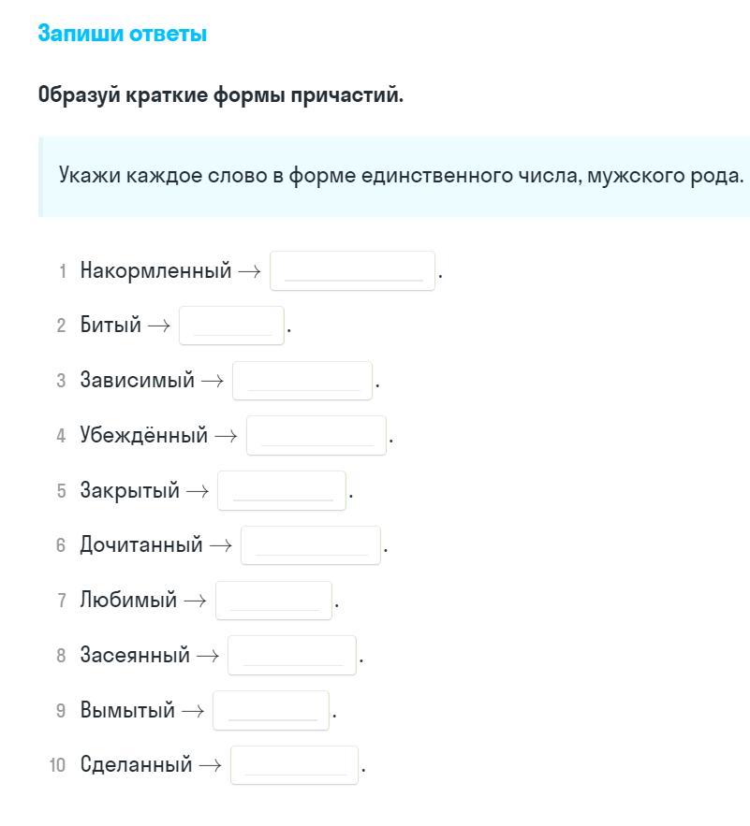The height and width of the screenshot is (826, 750).
Task: Click the blue heading Запиши ответы
Action: coord(123,34)
